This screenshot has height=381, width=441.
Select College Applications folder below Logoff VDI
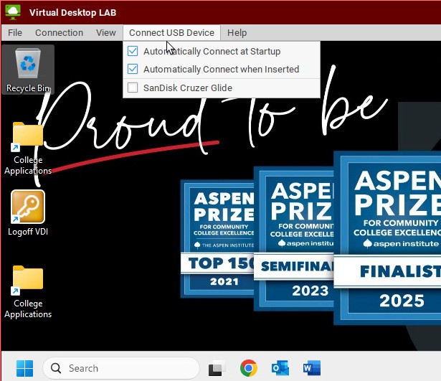tap(28, 280)
